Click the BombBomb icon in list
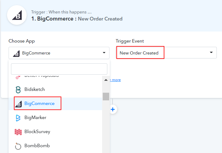 tap(18, 146)
